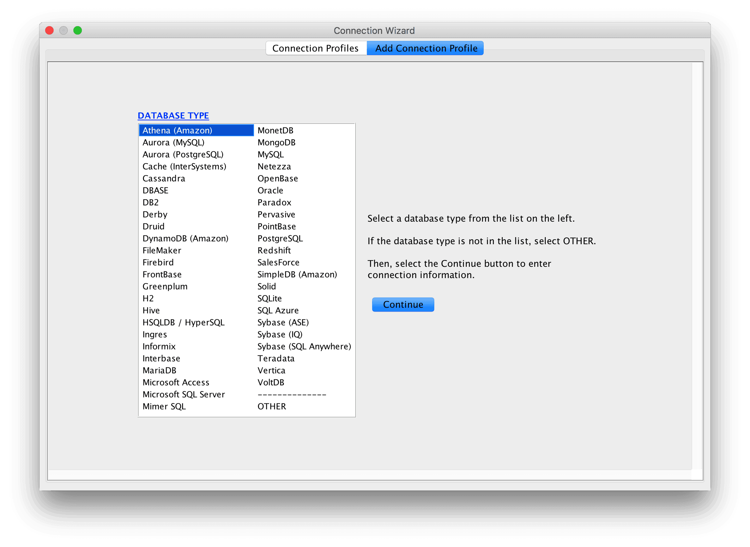Select FrontBase database type
This screenshot has width=750, height=547.
[196, 274]
